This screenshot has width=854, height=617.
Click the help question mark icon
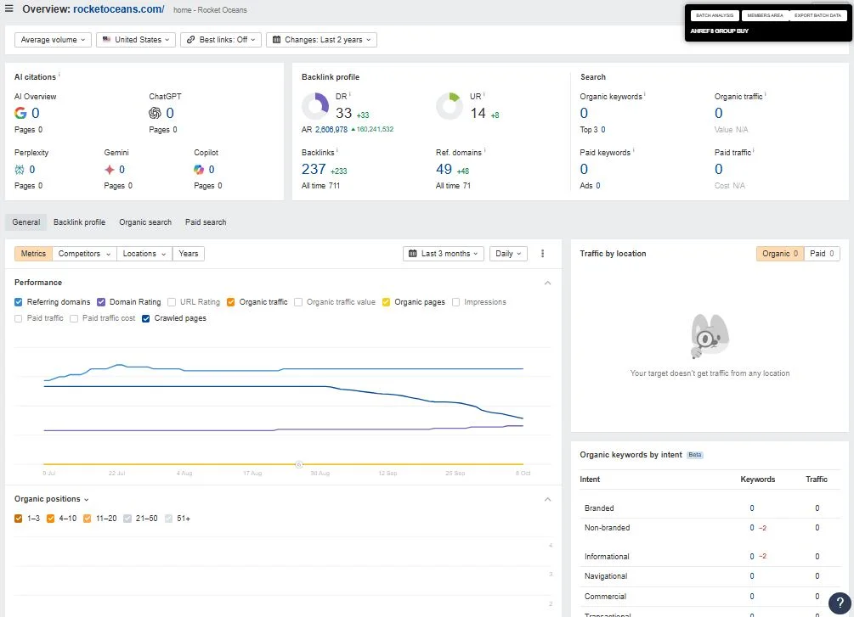point(840,603)
